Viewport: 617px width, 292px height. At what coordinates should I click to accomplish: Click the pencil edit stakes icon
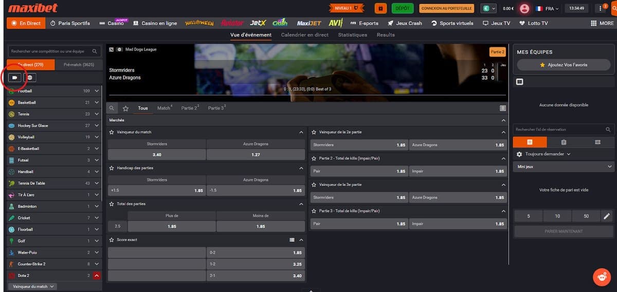[x=607, y=216]
